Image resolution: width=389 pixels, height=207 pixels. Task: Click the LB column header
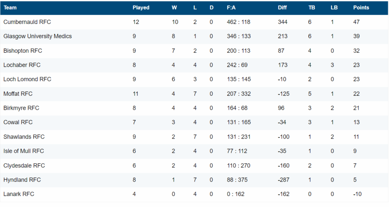pyautogui.click(x=334, y=8)
